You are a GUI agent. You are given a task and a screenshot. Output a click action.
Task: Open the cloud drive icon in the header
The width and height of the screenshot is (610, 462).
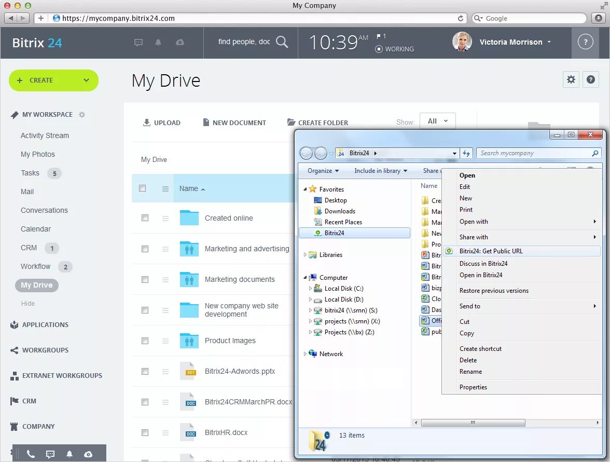point(179,43)
